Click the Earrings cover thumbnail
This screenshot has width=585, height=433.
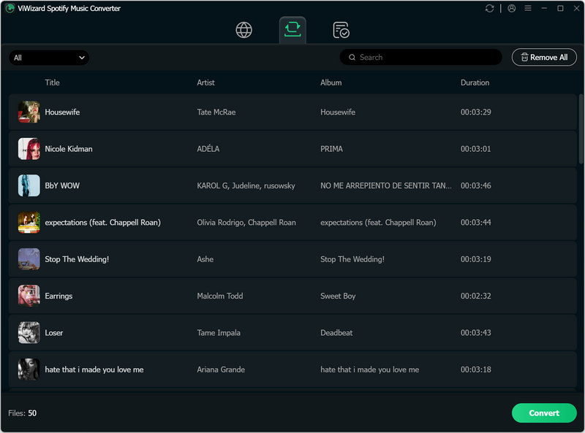pos(29,296)
